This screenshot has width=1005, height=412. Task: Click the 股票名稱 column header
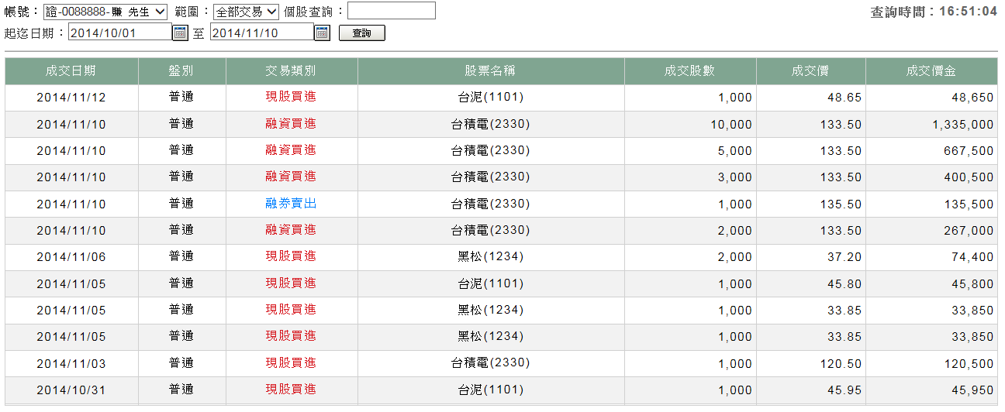490,71
